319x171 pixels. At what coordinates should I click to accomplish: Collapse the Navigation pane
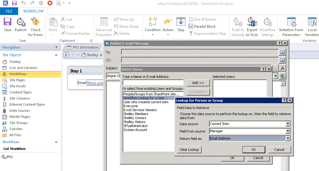coord(56,47)
